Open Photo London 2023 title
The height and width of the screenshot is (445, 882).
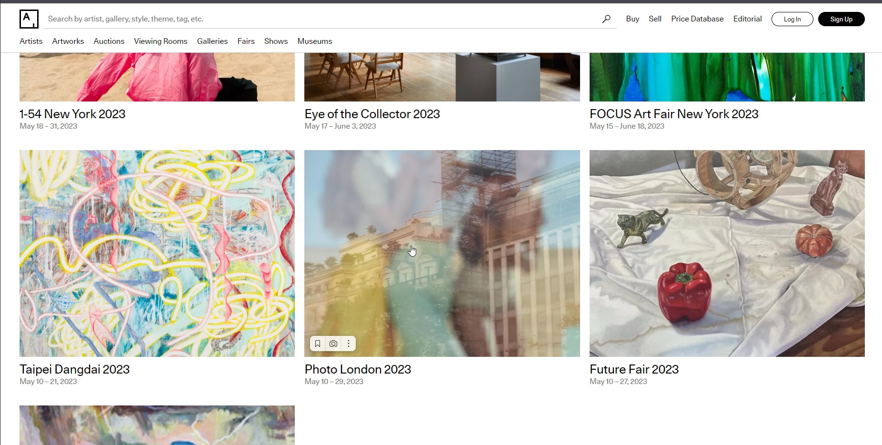[358, 369]
